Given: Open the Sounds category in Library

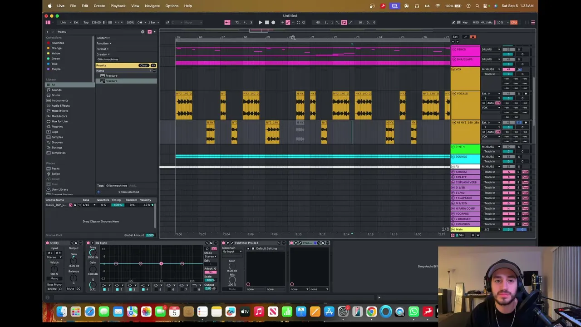Looking at the screenshot, I should coord(56,90).
